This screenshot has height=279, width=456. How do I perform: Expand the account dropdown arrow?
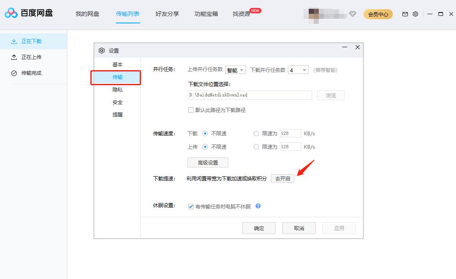[353, 14]
